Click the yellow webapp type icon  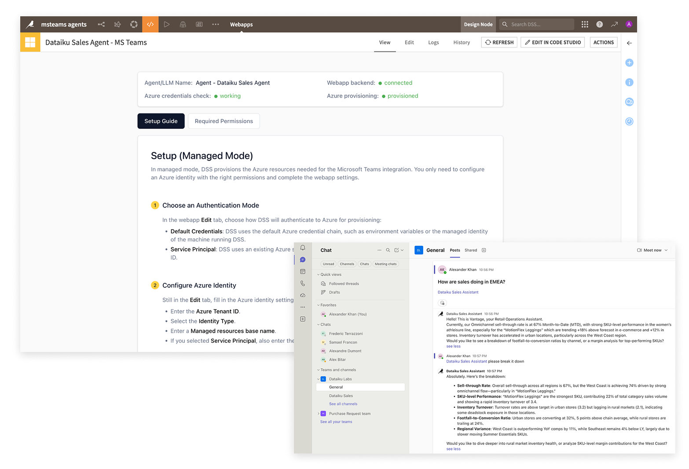(x=30, y=42)
